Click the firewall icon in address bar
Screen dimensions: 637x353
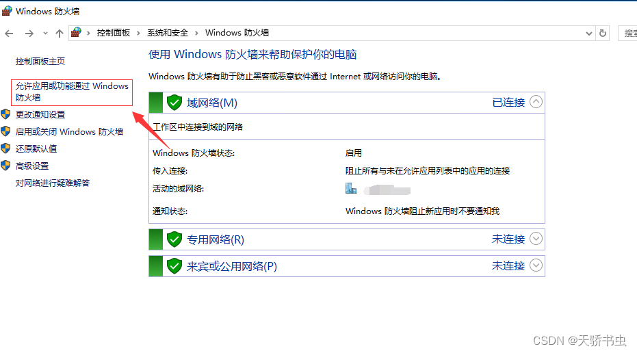click(x=76, y=33)
